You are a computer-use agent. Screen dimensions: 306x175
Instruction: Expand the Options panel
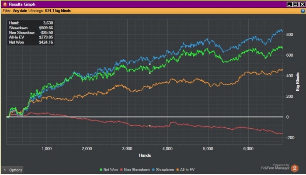(13, 170)
